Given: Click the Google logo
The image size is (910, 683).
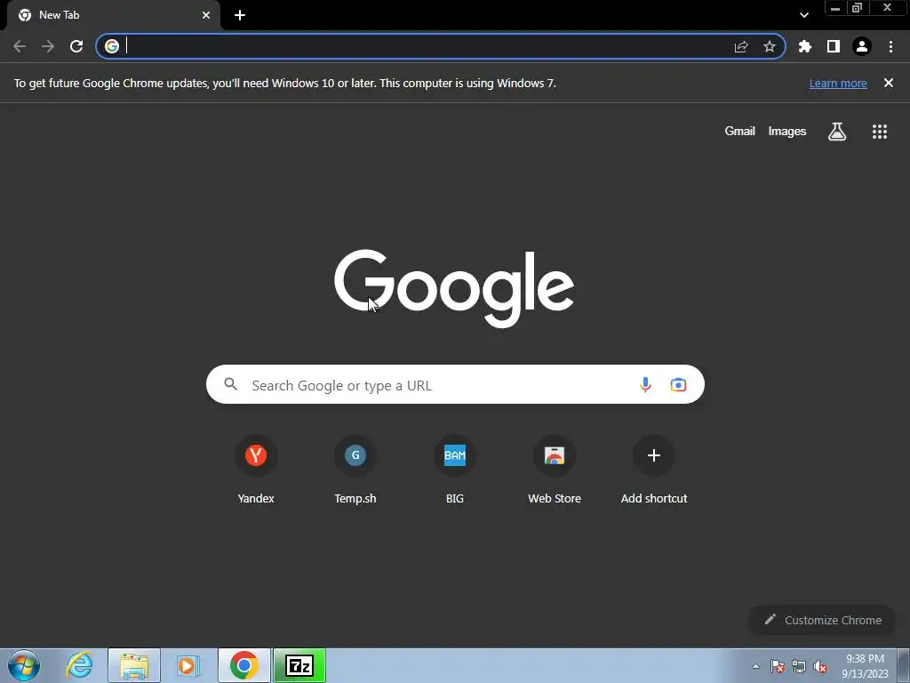Looking at the screenshot, I should point(454,289).
